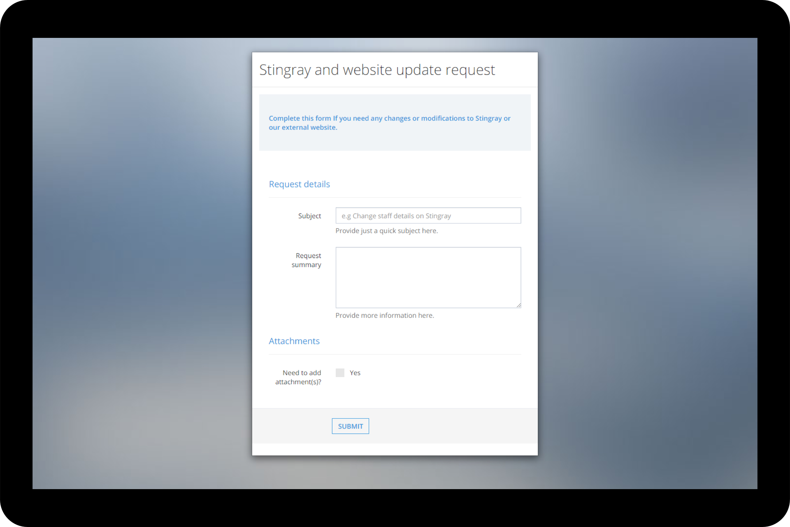Click the 'Need to add attachment(s)?' label
The height and width of the screenshot is (527, 790).
coord(299,377)
